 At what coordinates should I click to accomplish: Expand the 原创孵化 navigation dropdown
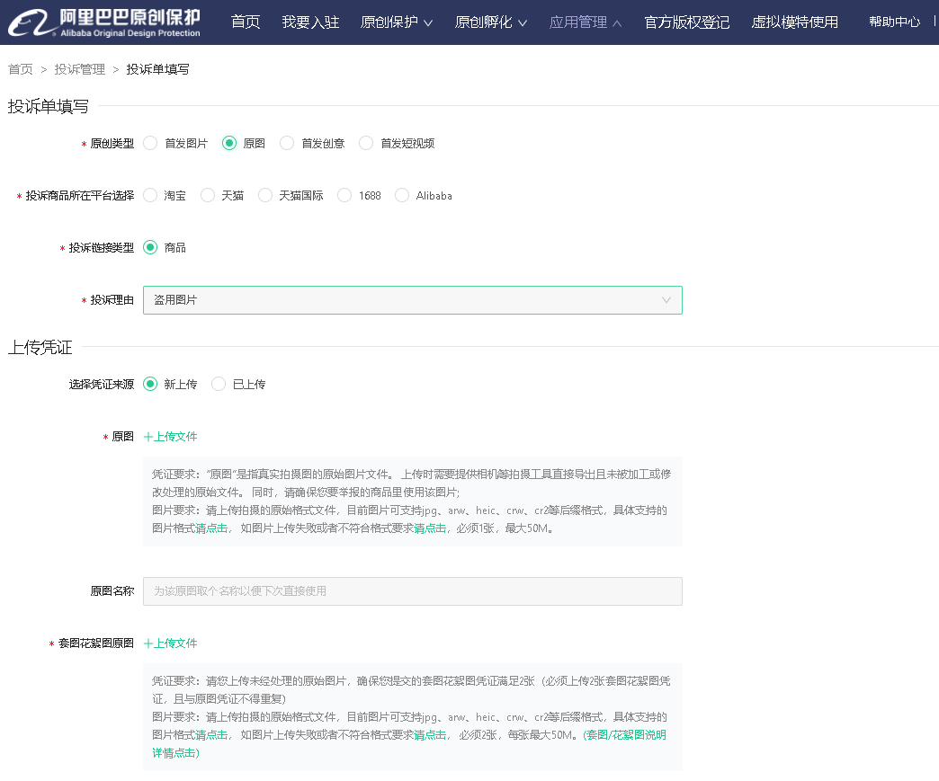(x=491, y=21)
